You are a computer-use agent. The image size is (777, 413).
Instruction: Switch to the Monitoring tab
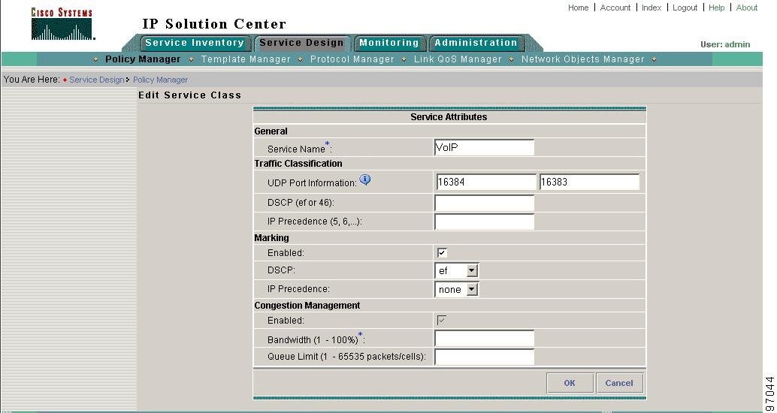click(389, 43)
